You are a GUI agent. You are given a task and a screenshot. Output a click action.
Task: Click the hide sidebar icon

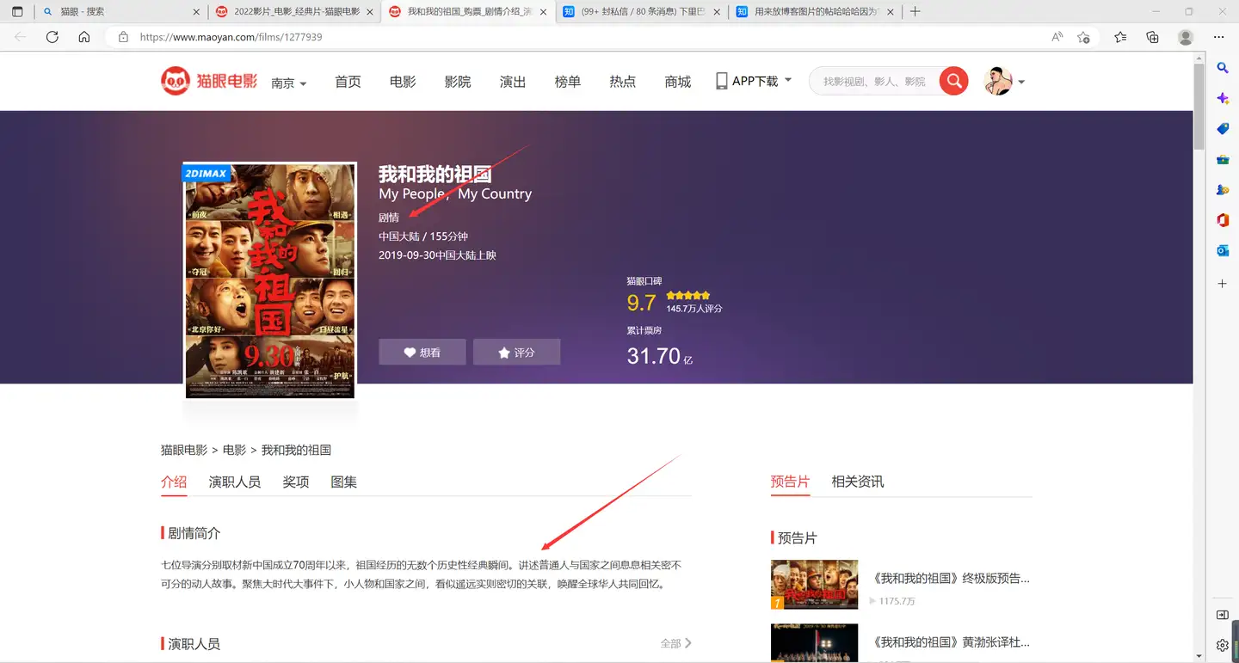click(1223, 615)
